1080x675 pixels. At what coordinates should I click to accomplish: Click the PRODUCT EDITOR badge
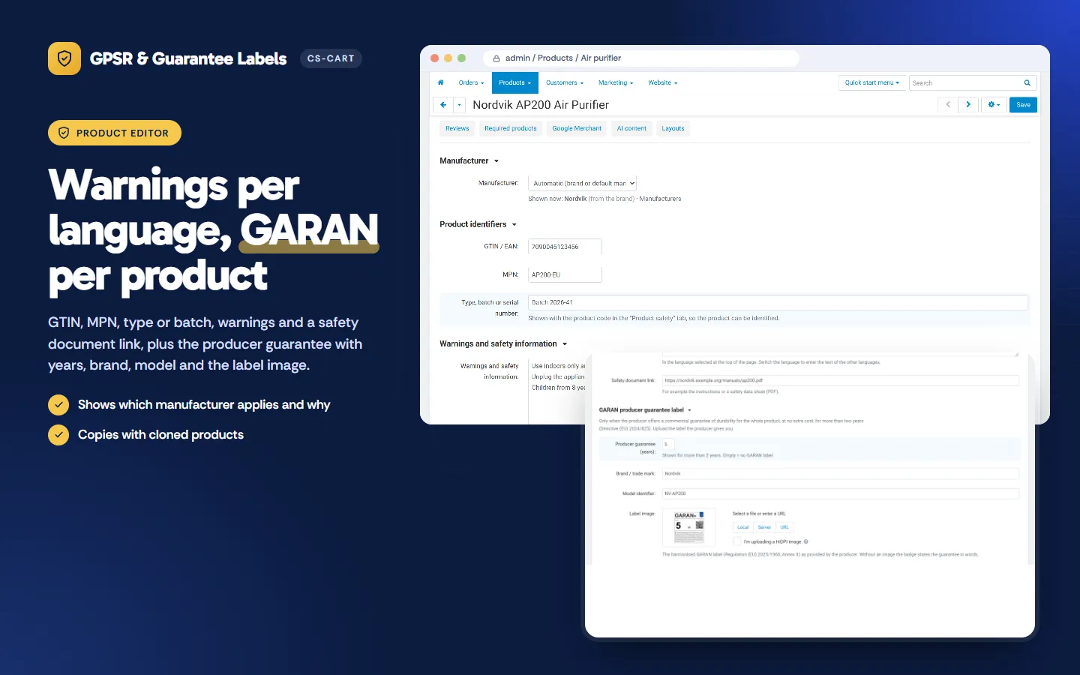pyautogui.click(x=115, y=133)
